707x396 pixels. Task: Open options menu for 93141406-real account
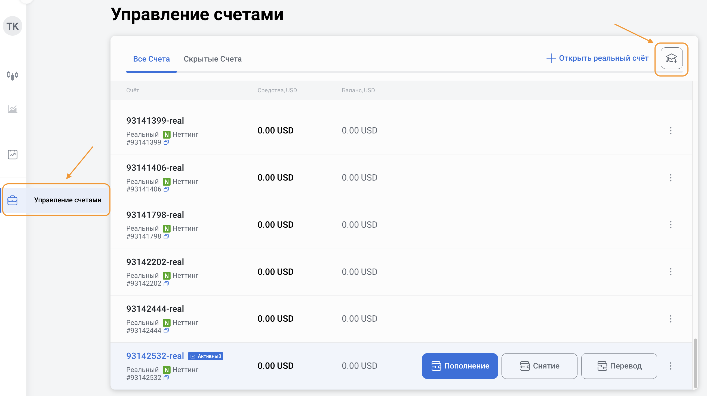tap(671, 178)
